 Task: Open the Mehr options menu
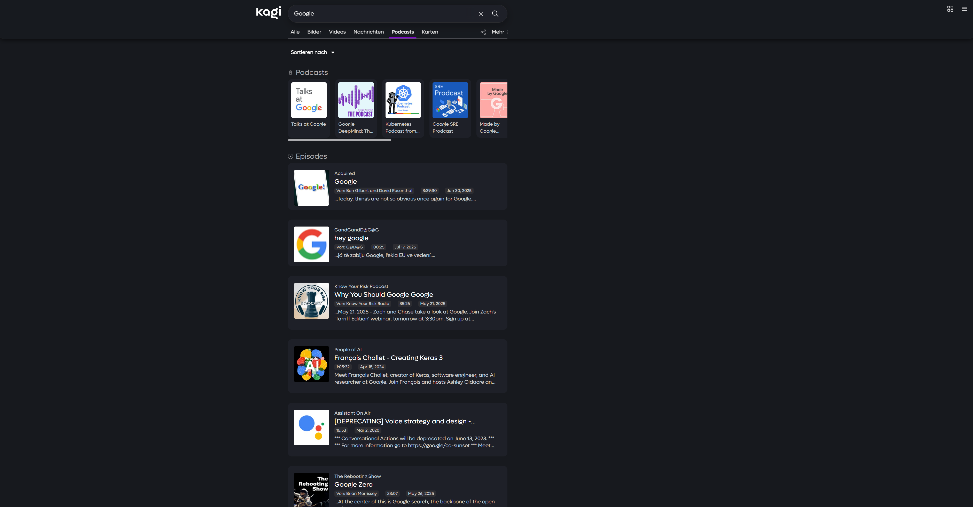click(499, 32)
